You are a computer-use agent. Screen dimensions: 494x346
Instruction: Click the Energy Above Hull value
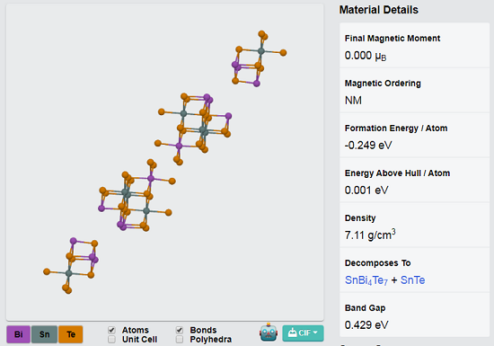tap(366, 190)
